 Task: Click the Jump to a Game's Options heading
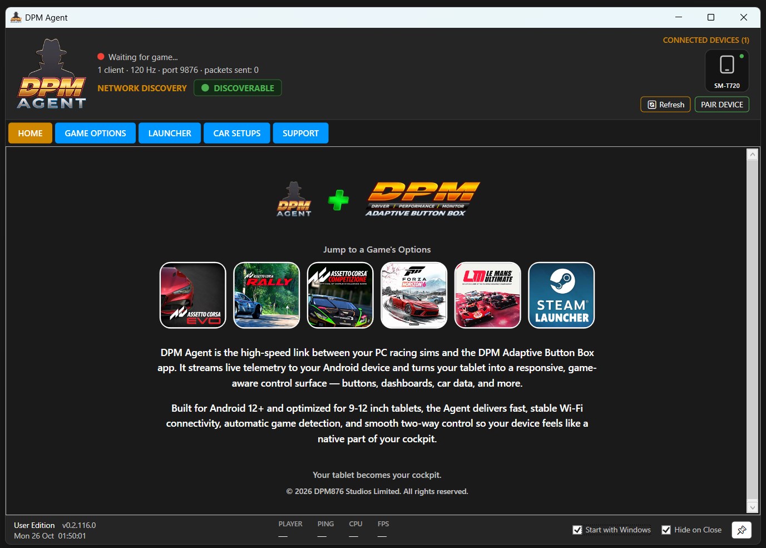(x=377, y=249)
